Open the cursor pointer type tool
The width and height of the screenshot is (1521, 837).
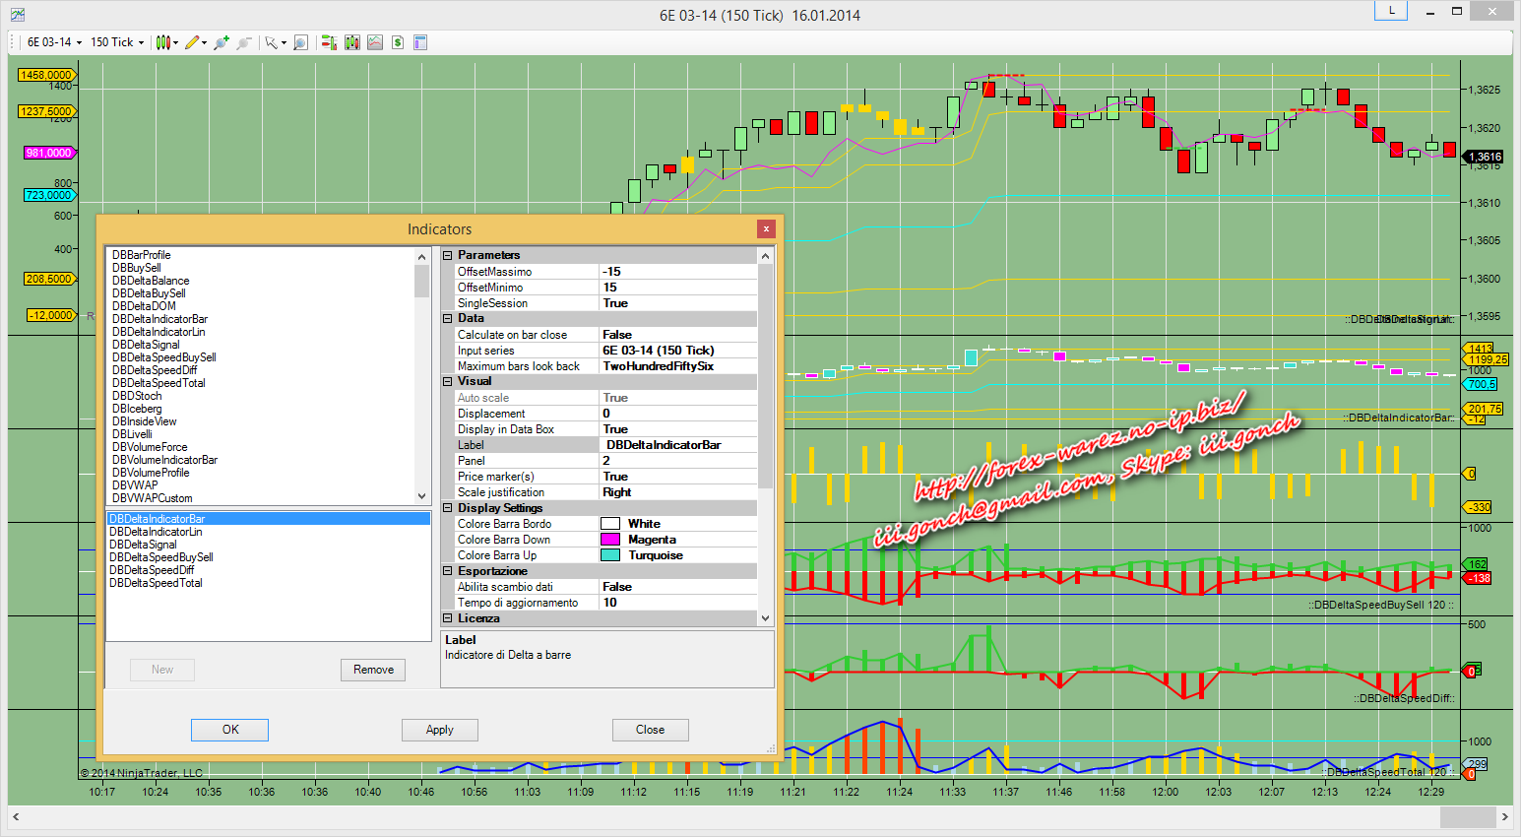pyautogui.click(x=273, y=42)
